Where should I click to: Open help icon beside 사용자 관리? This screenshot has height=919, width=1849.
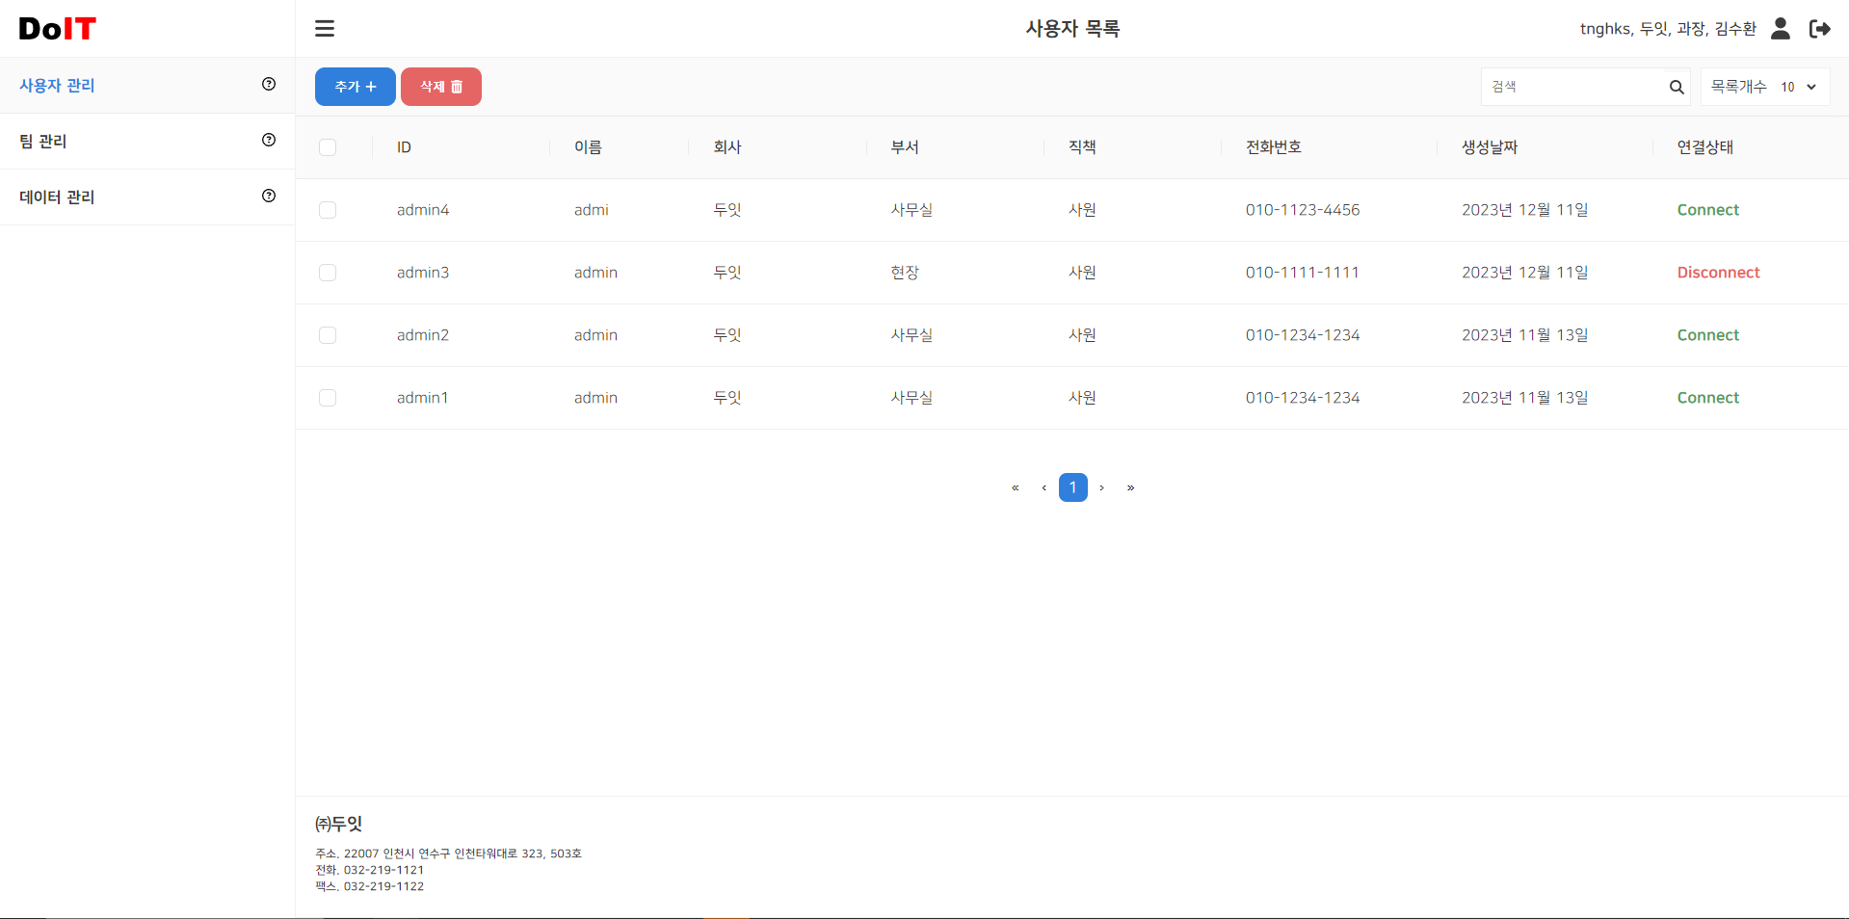[269, 84]
